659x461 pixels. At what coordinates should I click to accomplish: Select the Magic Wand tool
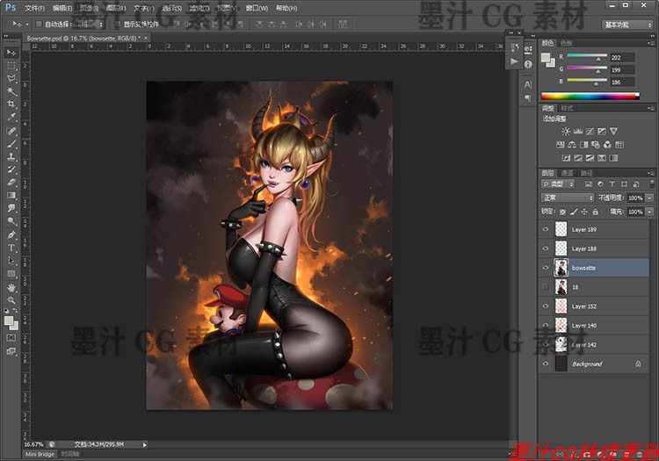[11, 90]
